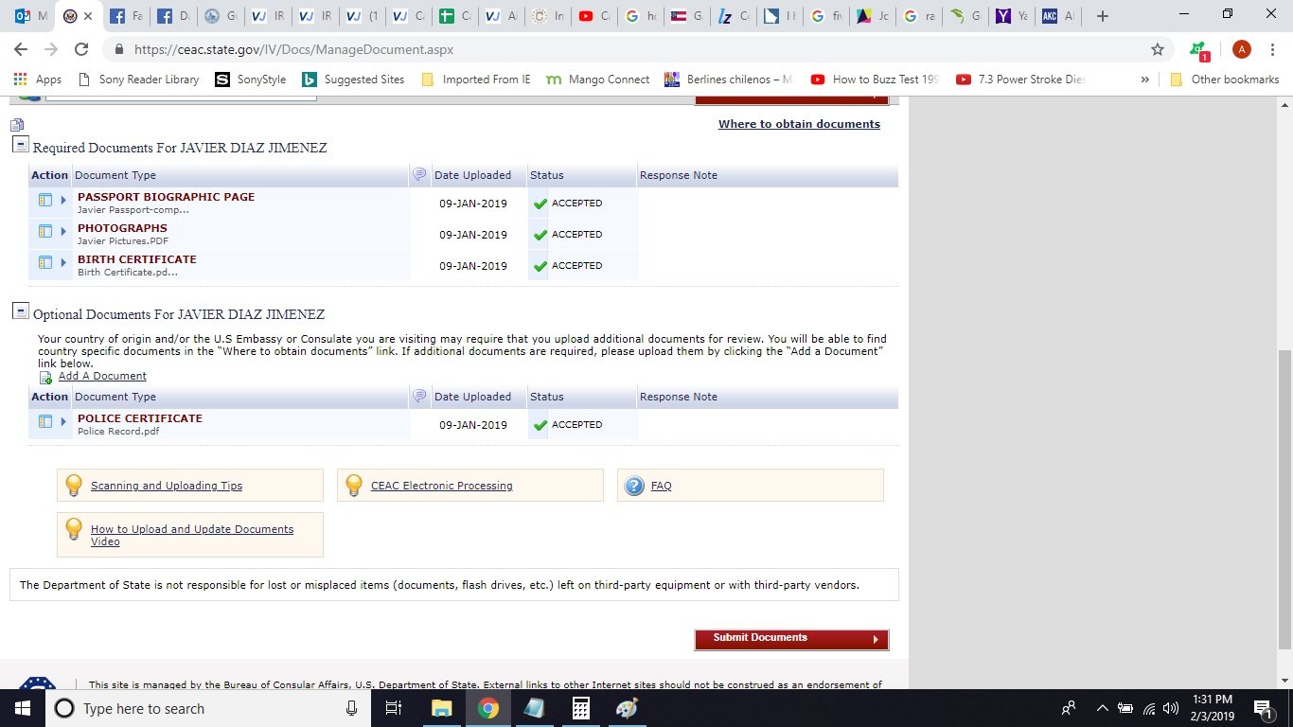Expand the Photographs row arrow
The image size is (1293, 727).
pyautogui.click(x=64, y=231)
